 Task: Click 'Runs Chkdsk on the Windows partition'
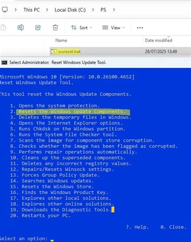(x=68, y=129)
